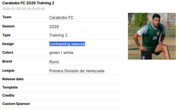
Task: Select the Design row label
Action: [x=8, y=44]
